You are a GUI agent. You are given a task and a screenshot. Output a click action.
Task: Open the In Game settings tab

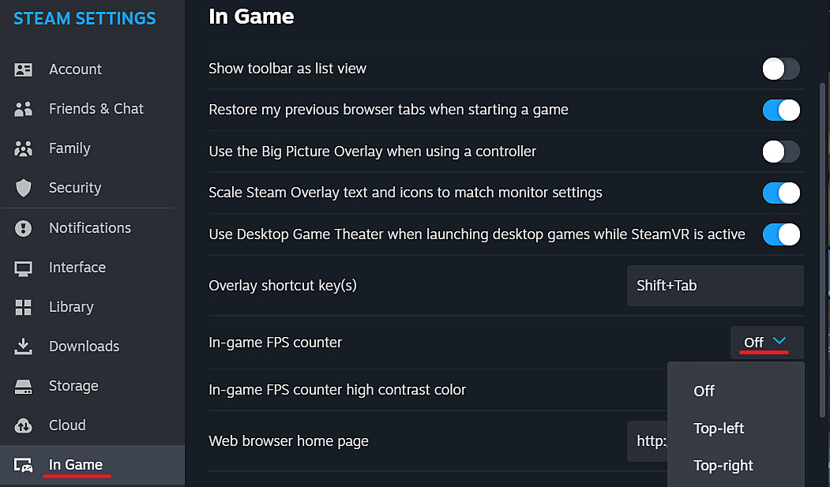[76, 465]
